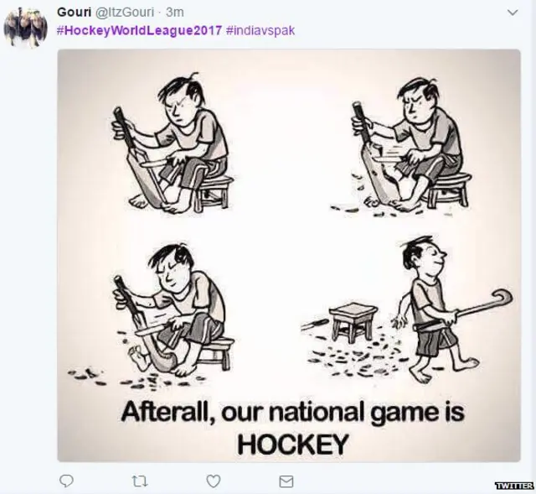Click the 3m timestamp
The height and width of the screenshot is (494, 536).
coord(175,12)
